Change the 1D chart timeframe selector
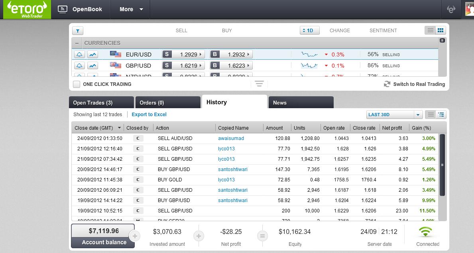This screenshot has width=474, height=253. point(309,31)
